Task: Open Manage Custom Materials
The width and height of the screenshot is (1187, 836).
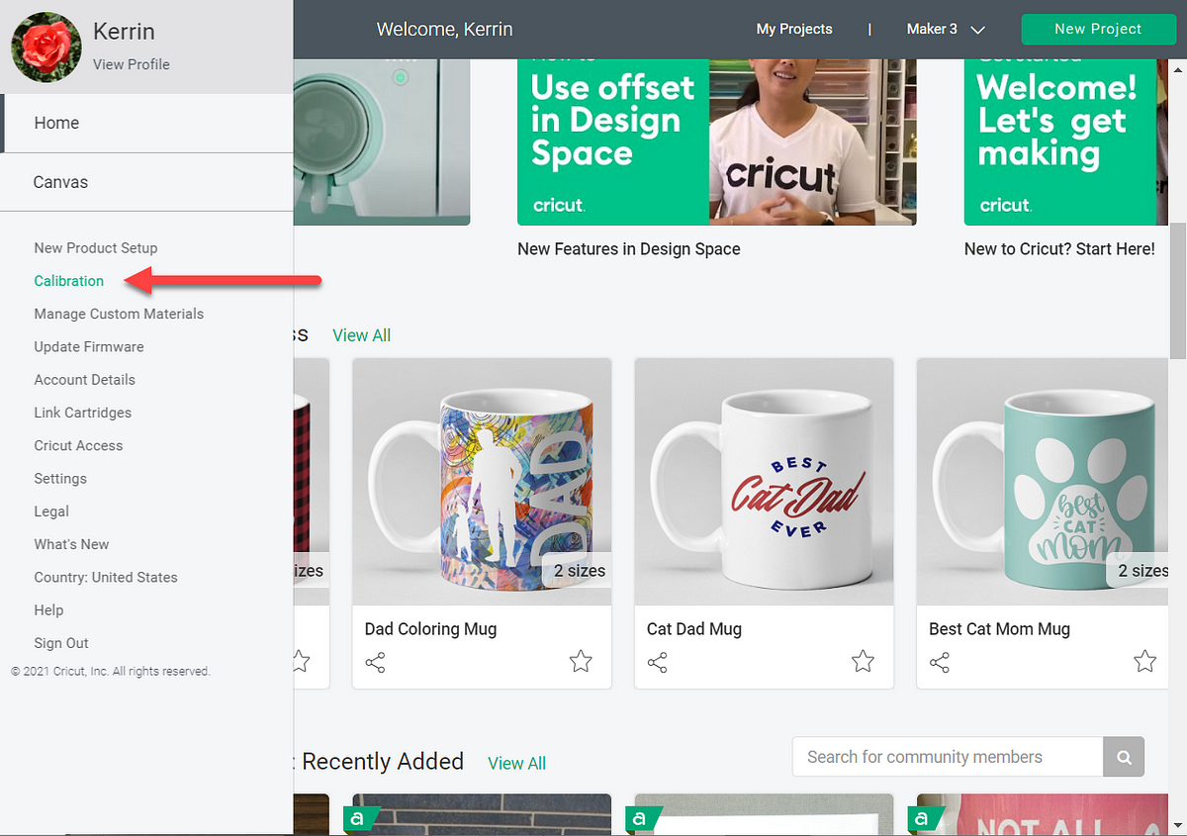Action: point(119,314)
